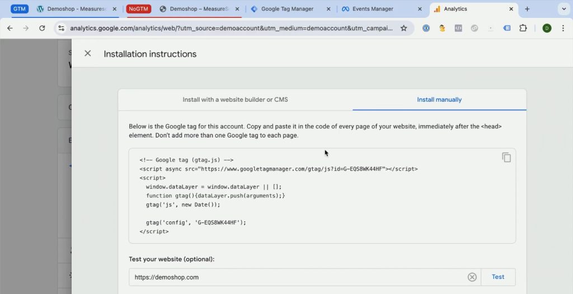
Task: Click the blue tag extension icon
Action: tap(507, 28)
